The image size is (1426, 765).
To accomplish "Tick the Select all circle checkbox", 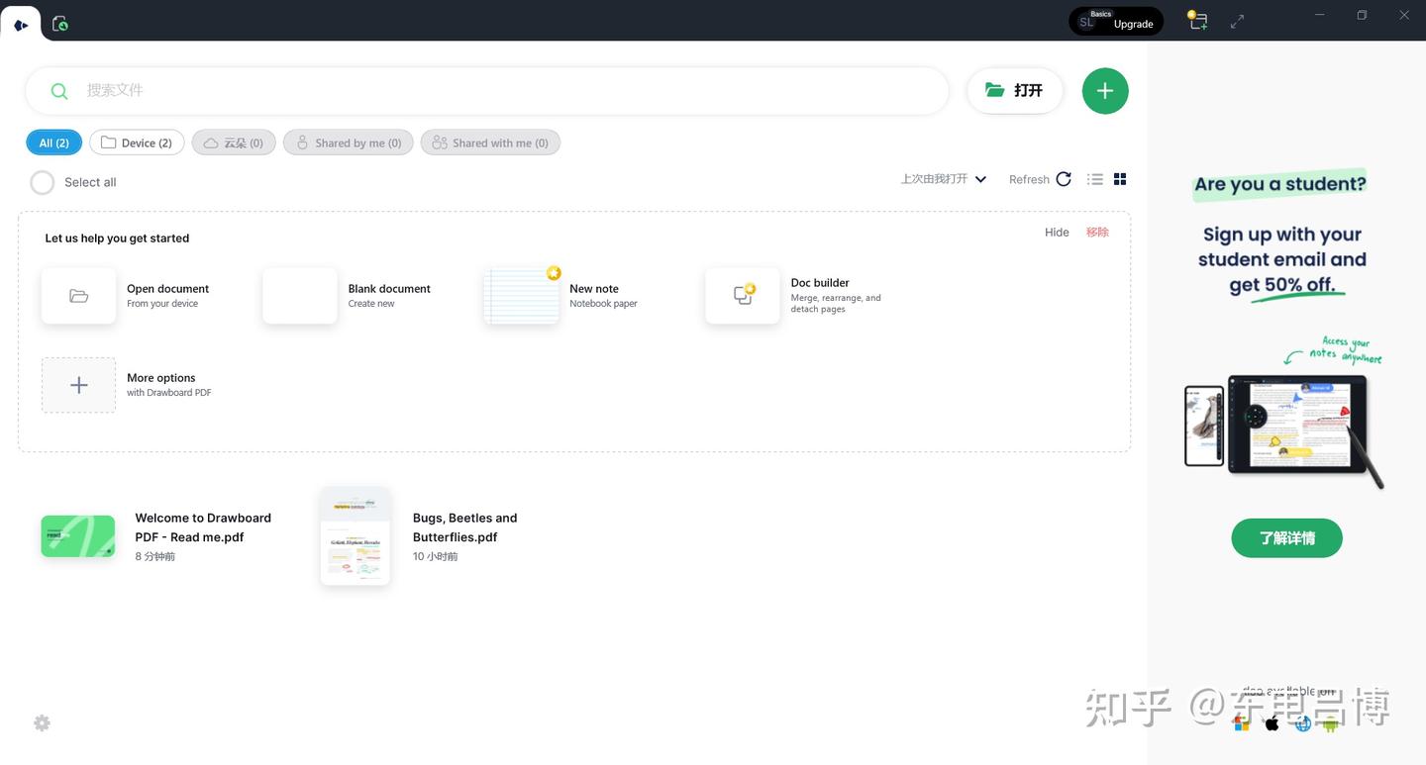I will tap(43, 182).
